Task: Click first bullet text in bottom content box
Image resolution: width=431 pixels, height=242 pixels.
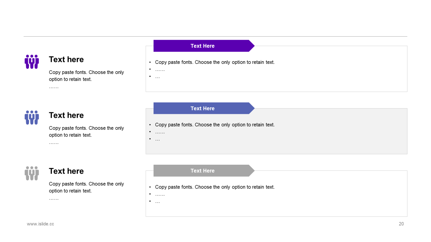Action: [x=214, y=187]
